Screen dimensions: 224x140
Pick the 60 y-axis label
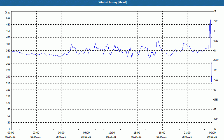(9, 116)
